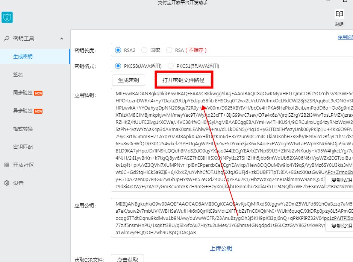Open the 生成密钥 sidebar item
This screenshot has height=262, width=353.
pyautogui.click(x=35, y=56)
